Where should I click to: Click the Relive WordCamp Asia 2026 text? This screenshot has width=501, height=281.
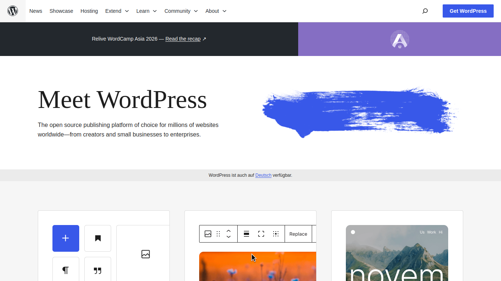[125, 39]
